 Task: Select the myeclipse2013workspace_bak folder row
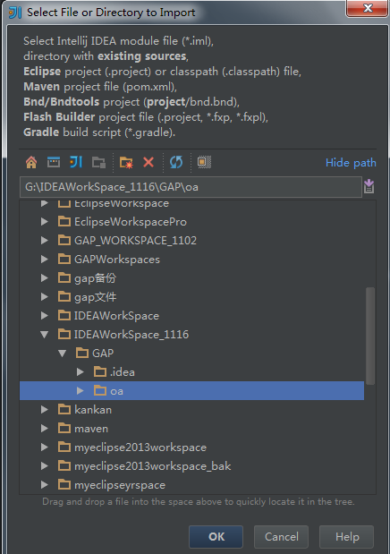[x=191, y=465]
